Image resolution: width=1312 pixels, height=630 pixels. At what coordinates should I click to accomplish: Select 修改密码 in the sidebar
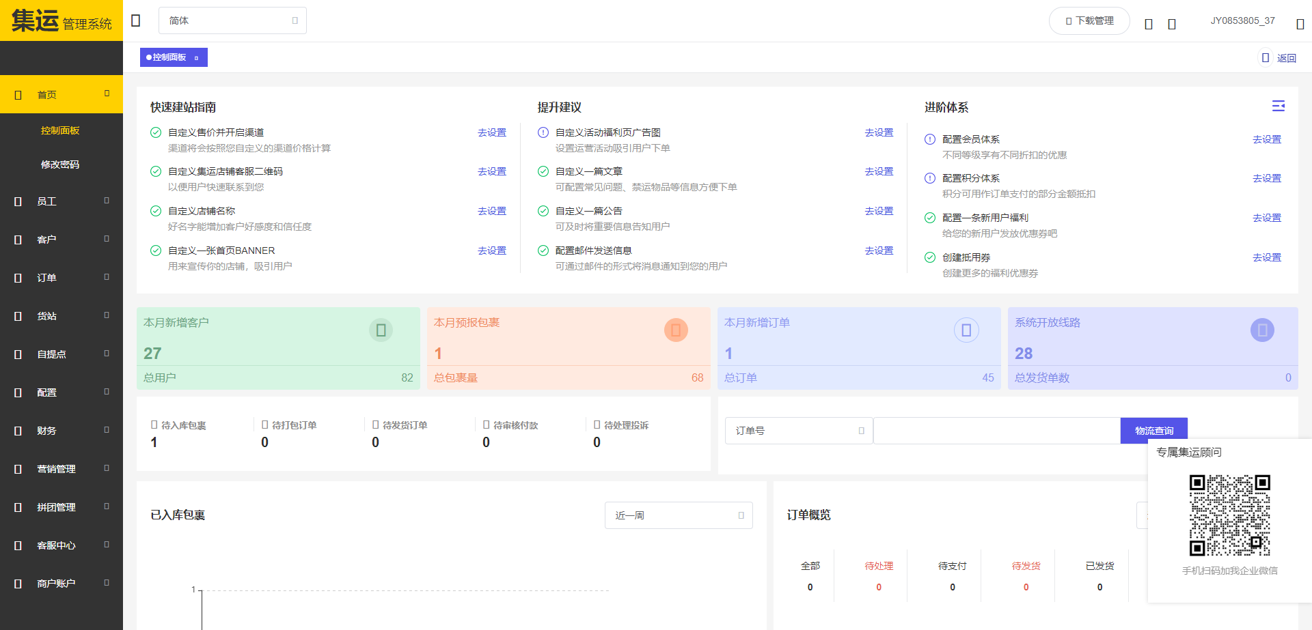(x=60, y=164)
